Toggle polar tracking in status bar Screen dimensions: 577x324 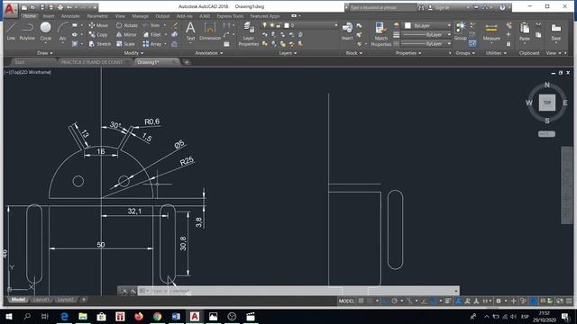click(x=395, y=301)
